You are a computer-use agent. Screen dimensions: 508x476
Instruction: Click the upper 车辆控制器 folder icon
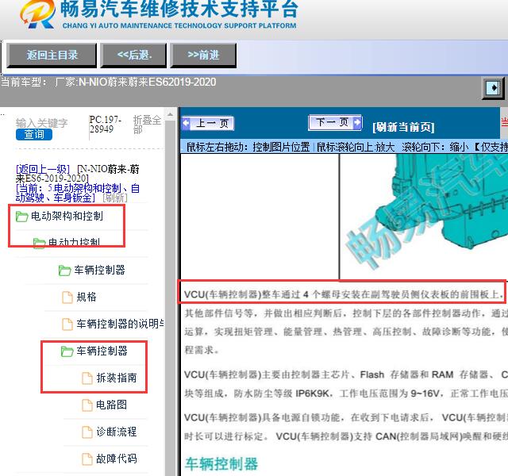[64, 270]
